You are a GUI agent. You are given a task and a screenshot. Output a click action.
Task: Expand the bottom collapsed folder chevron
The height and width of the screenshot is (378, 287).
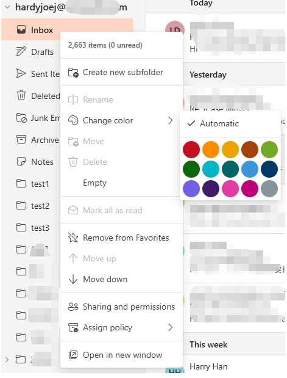pyautogui.click(x=7, y=360)
